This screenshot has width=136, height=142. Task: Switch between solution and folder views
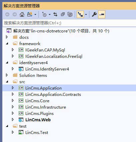click(x=30, y=14)
